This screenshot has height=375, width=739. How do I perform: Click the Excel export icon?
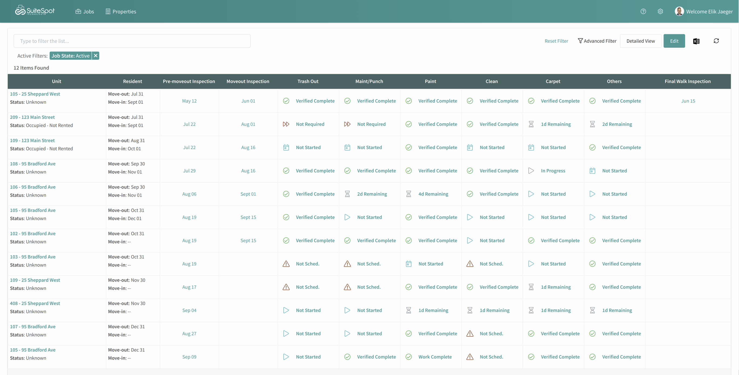click(x=696, y=41)
